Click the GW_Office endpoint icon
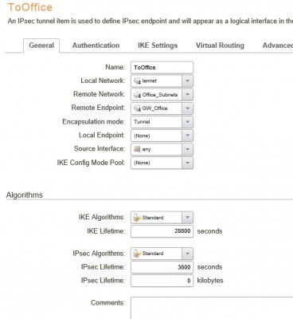 coord(137,108)
